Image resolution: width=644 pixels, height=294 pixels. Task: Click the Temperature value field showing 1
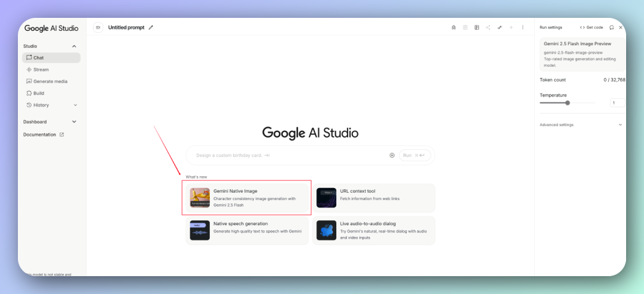[x=617, y=103]
